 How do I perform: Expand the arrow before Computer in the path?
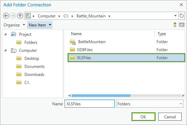(x=33, y=16)
